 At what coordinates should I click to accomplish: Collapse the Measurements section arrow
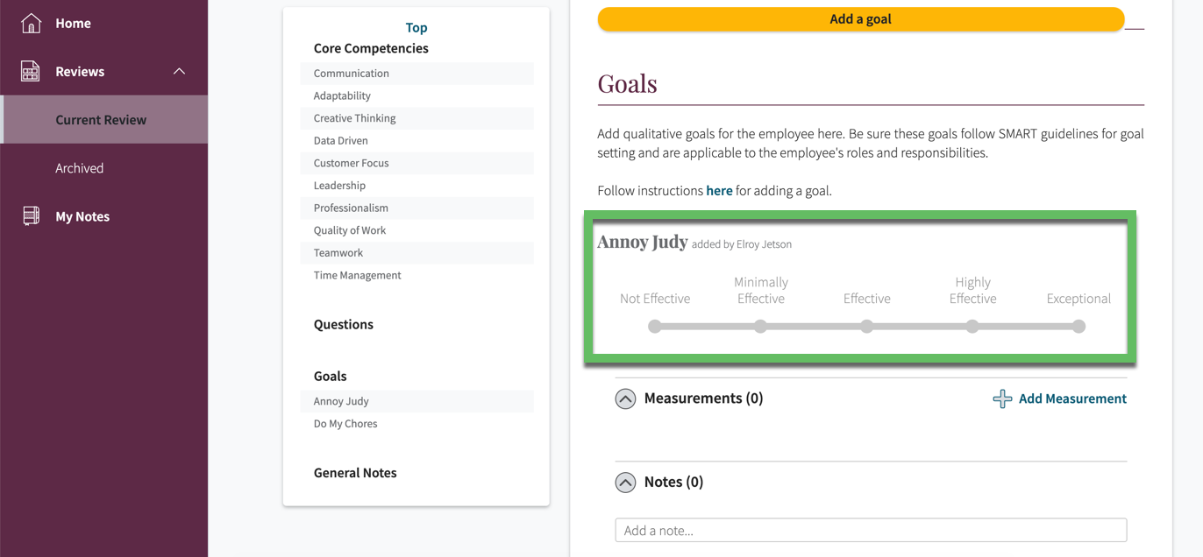click(625, 398)
